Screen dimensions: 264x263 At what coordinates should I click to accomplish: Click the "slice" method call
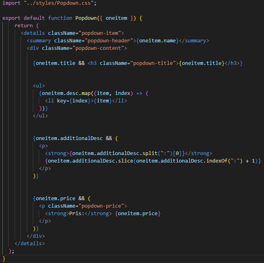coord(126,161)
